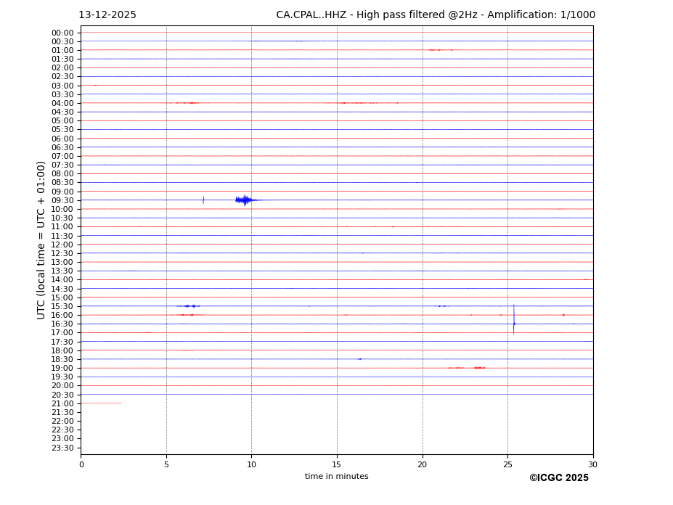Click the 'time in minutes' axis label
Screen dimensions: 673x505
pos(336,477)
